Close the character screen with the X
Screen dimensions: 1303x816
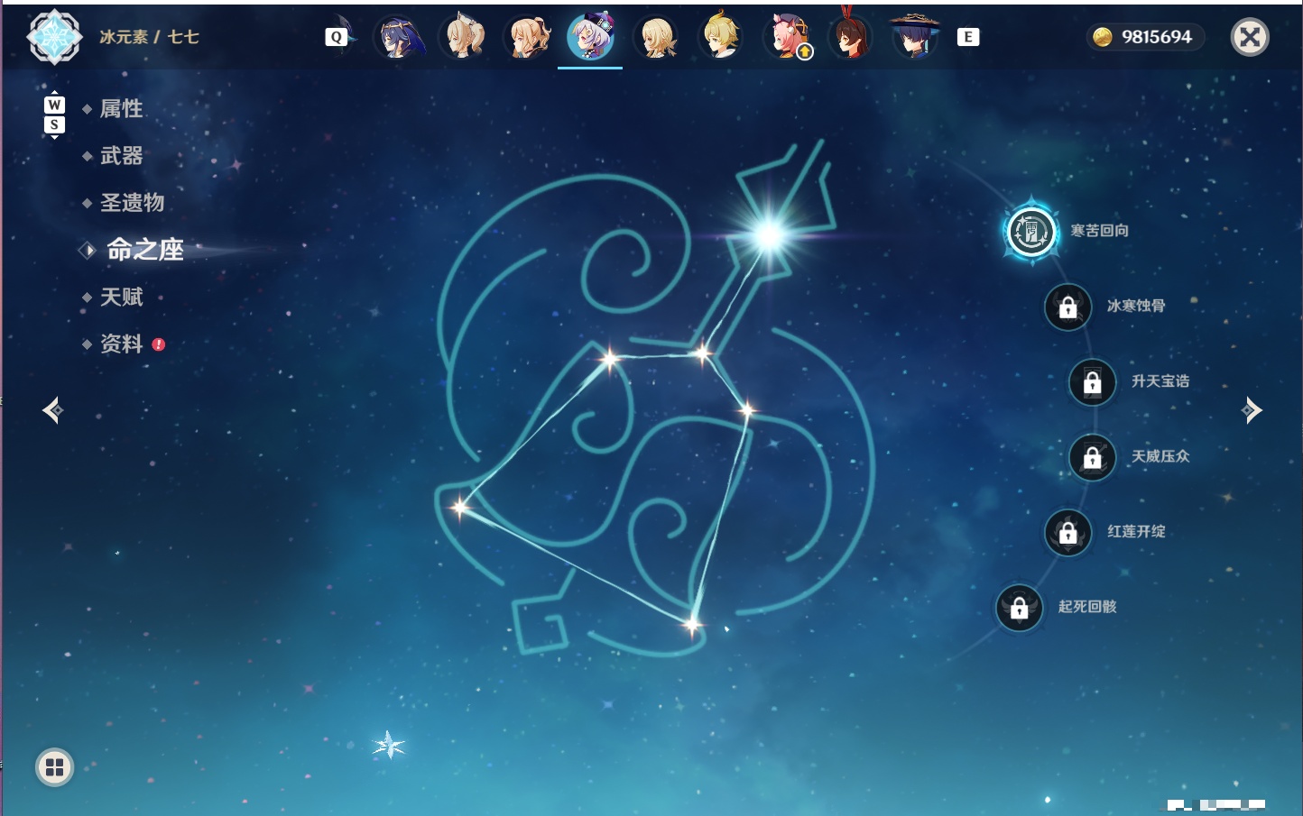tap(1250, 37)
